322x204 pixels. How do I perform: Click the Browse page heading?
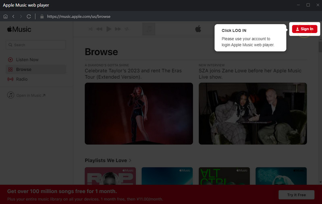[x=102, y=52]
